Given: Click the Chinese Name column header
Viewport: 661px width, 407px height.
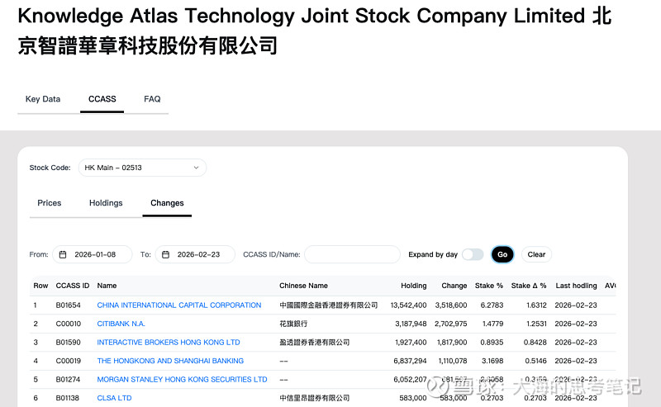Looking at the screenshot, I should click(303, 286).
